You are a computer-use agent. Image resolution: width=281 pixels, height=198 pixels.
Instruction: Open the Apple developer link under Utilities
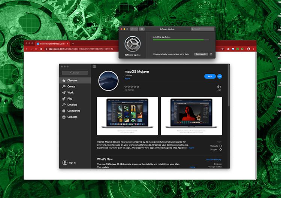coord(127,78)
